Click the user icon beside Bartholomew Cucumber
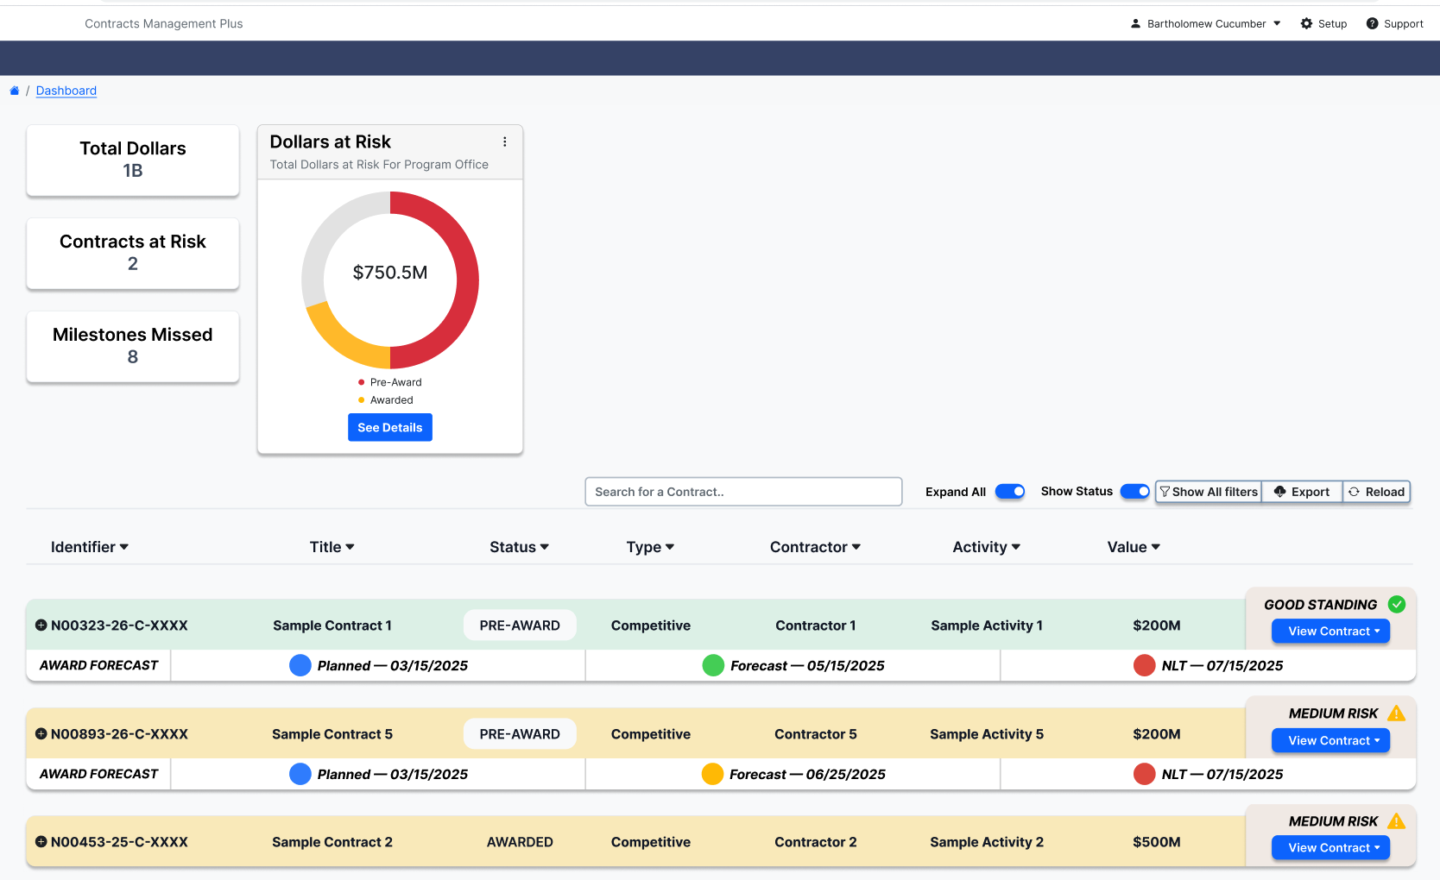Image resolution: width=1440 pixels, height=880 pixels. click(x=1135, y=24)
